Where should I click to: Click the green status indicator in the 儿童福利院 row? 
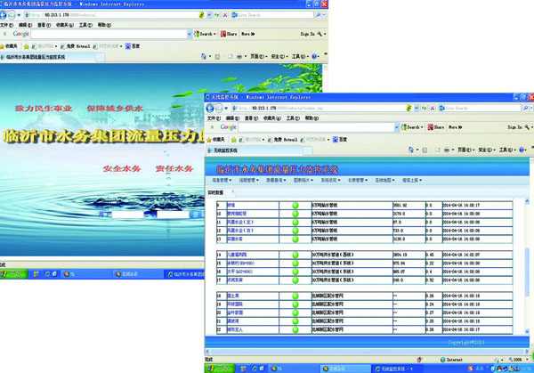(x=295, y=255)
